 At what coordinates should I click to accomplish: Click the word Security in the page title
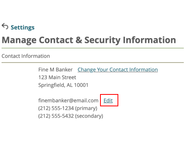tap(102, 40)
